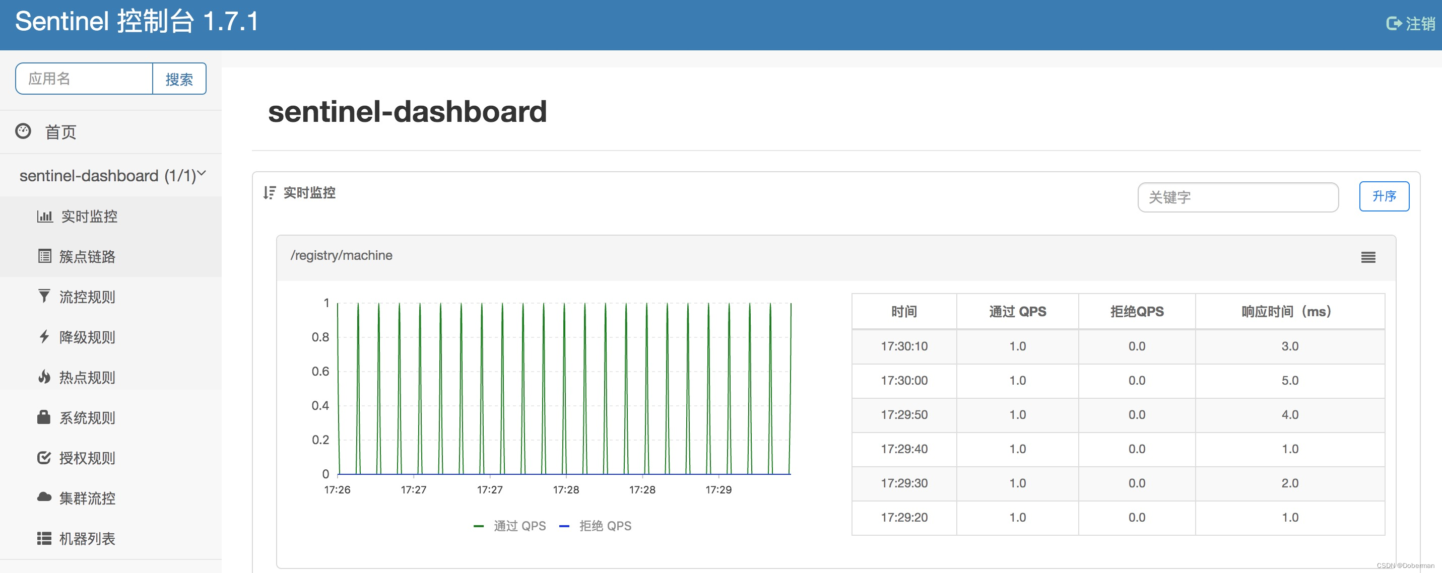Click the list icon for 机器列表
This screenshot has height=573, width=1442.
pyautogui.click(x=44, y=538)
